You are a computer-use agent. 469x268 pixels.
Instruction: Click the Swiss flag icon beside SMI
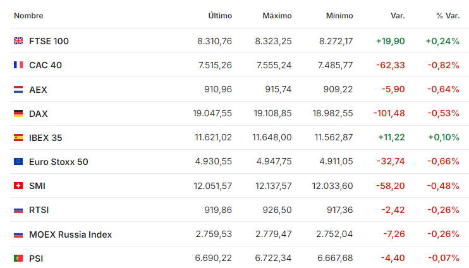tap(18, 186)
